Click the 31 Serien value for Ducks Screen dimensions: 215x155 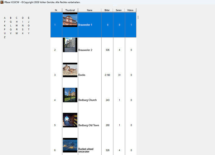pyautogui.click(x=119, y=75)
